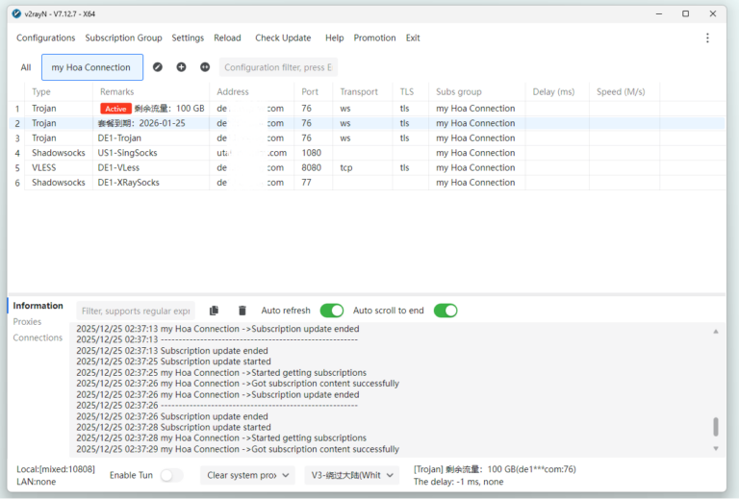Click the edit subscription pencil icon

pos(158,67)
